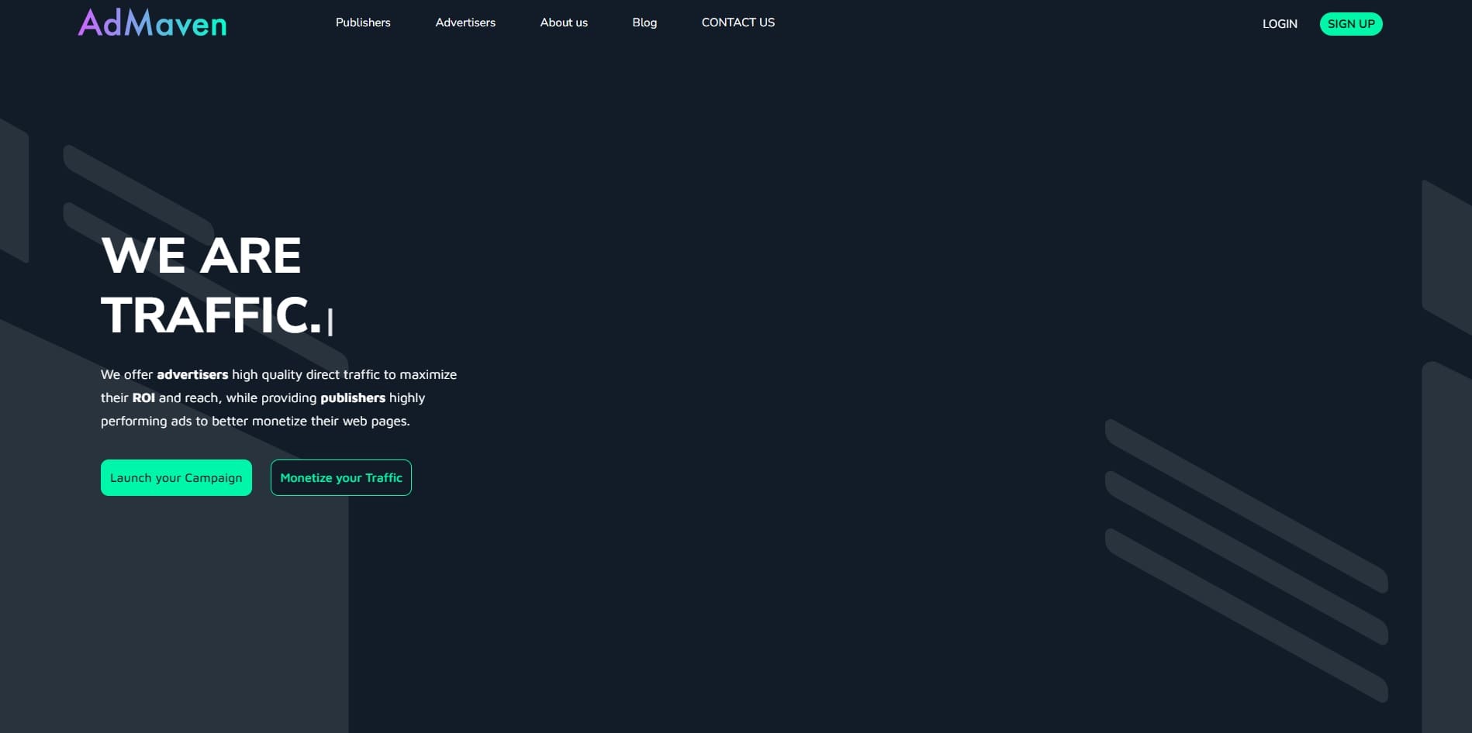Screen dimensions: 1472x733
Task: Click the AdMaven logo
Action: point(152,23)
